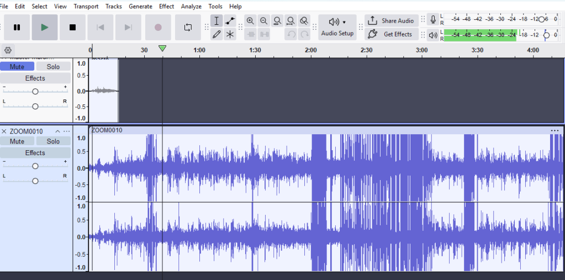Image resolution: width=565 pixels, height=280 pixels.
Task: Click the ZOOM0010 track gain slider knob
Action: [35, 166]
